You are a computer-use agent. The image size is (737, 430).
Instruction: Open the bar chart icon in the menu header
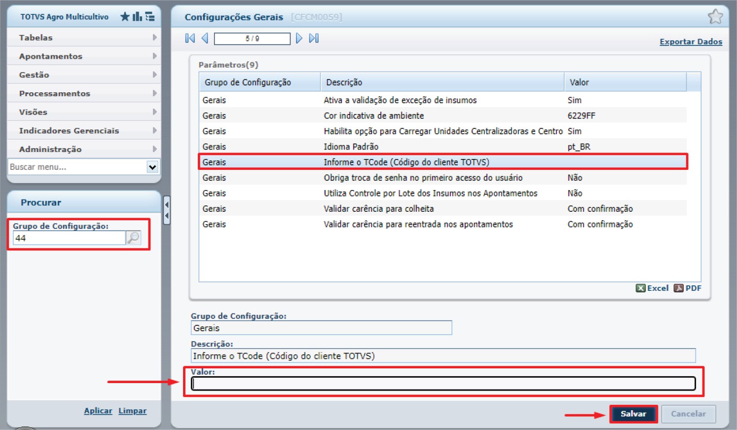[x=137, y=17]
